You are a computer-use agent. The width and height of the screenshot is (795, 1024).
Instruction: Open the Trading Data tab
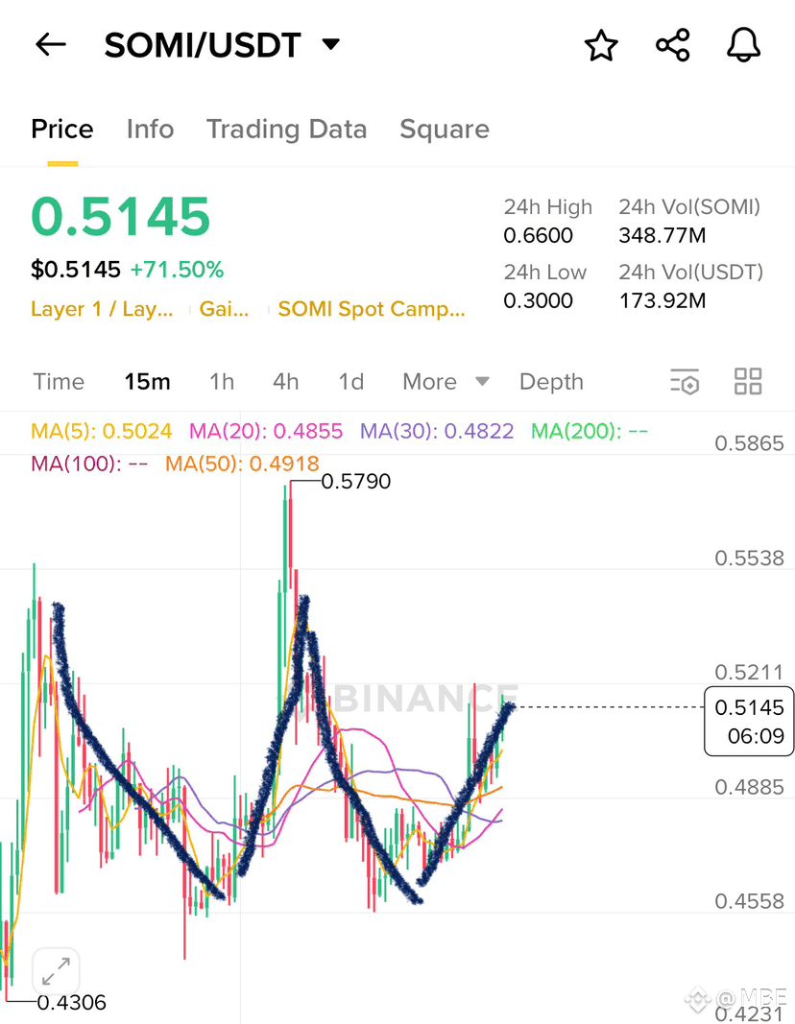click(286, 130)
